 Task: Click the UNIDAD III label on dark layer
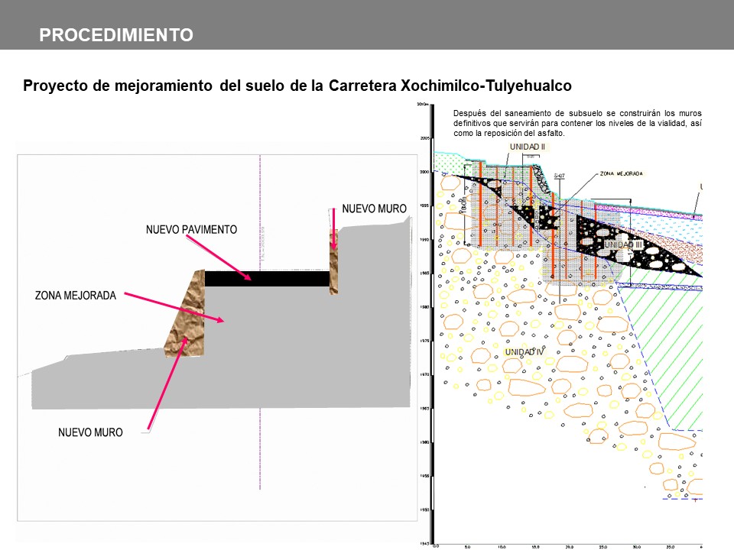[x=624, y=244]
